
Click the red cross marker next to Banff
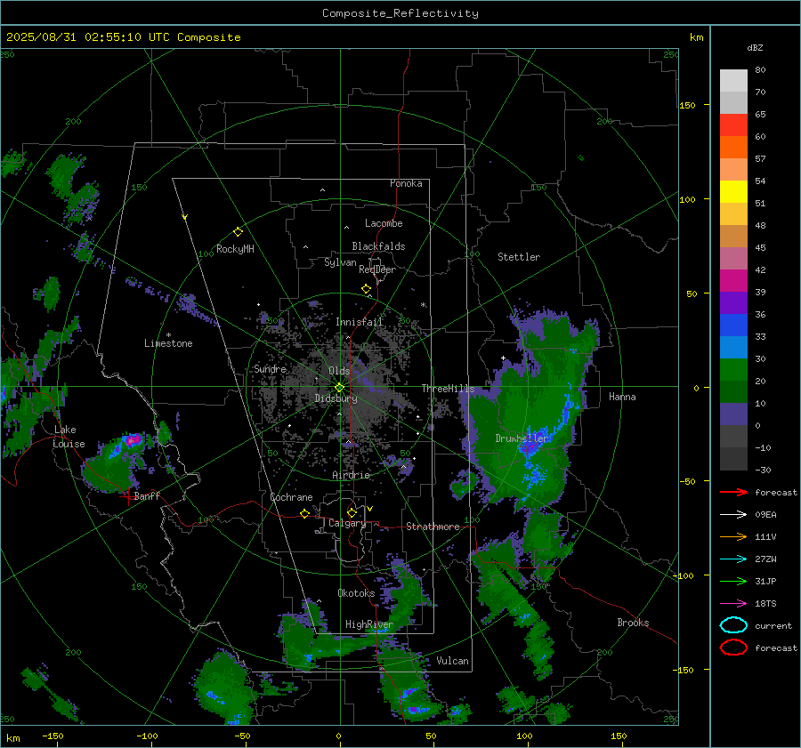click(x=127, y=496)
